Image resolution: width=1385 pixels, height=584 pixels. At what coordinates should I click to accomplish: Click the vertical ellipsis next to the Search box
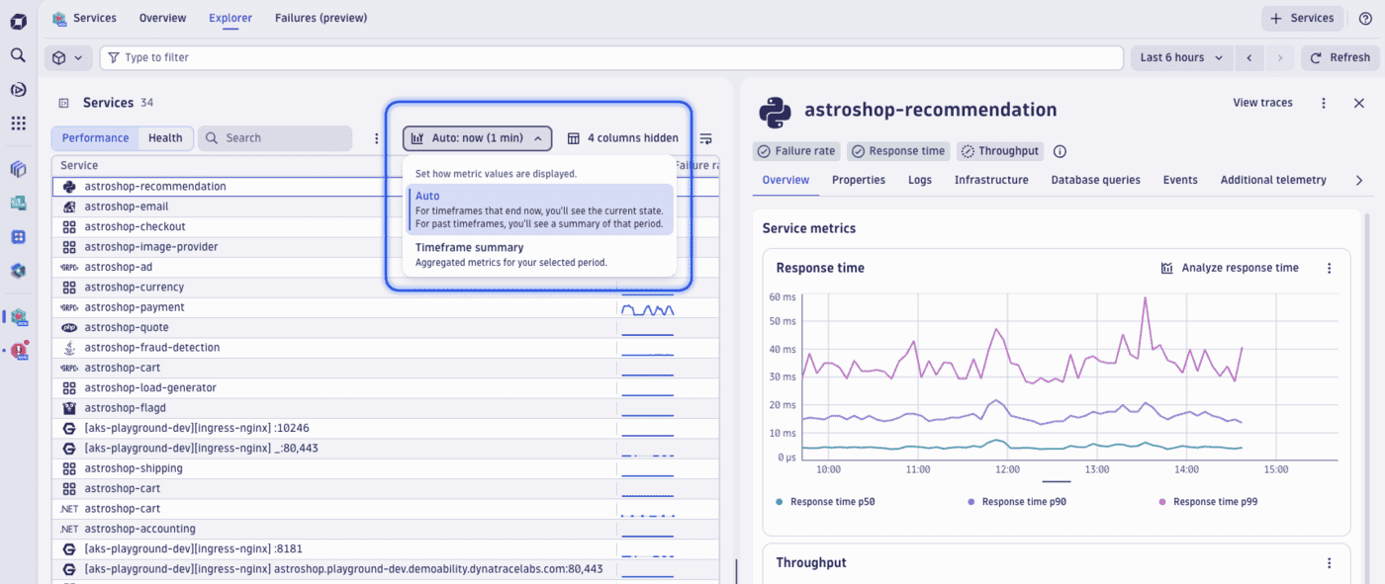(x=376, y=138)
